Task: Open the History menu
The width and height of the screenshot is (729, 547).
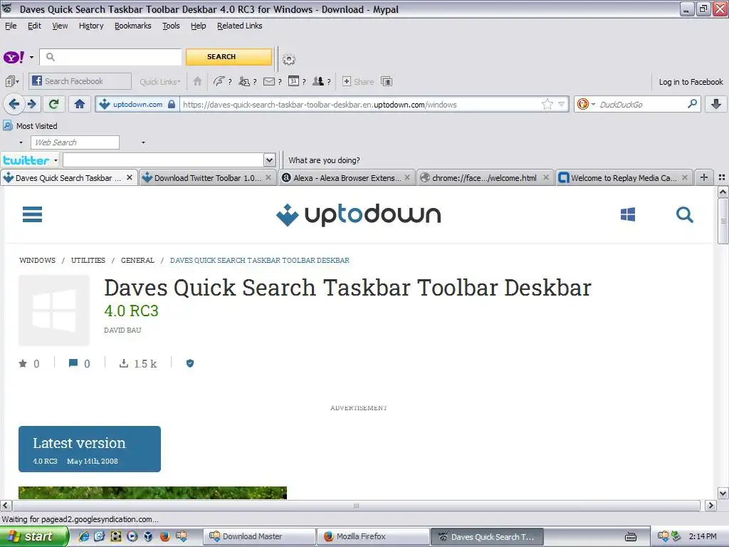Action: (x=91, y=26)
